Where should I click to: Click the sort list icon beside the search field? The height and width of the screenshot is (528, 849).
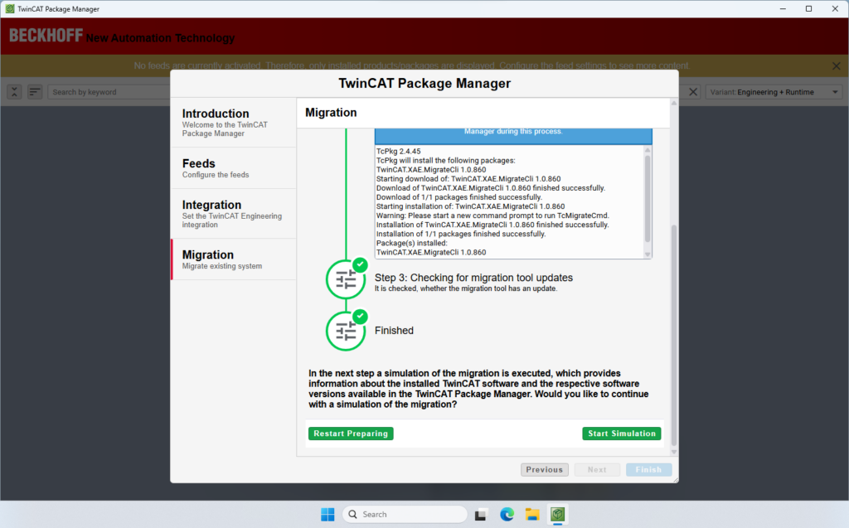tap(35, 92)
